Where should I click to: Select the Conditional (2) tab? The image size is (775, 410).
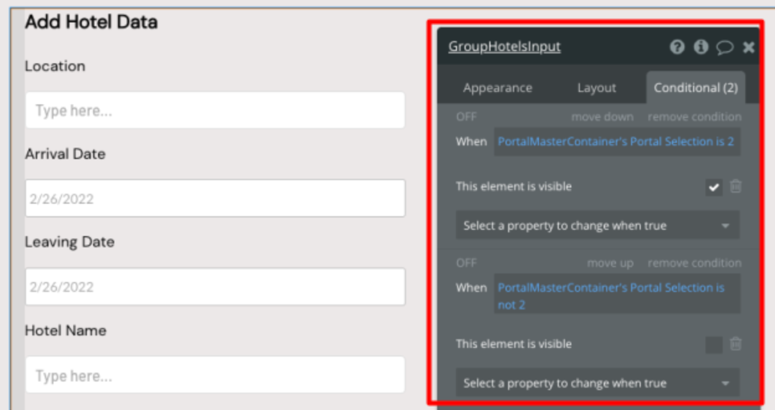tap(696, 88)
